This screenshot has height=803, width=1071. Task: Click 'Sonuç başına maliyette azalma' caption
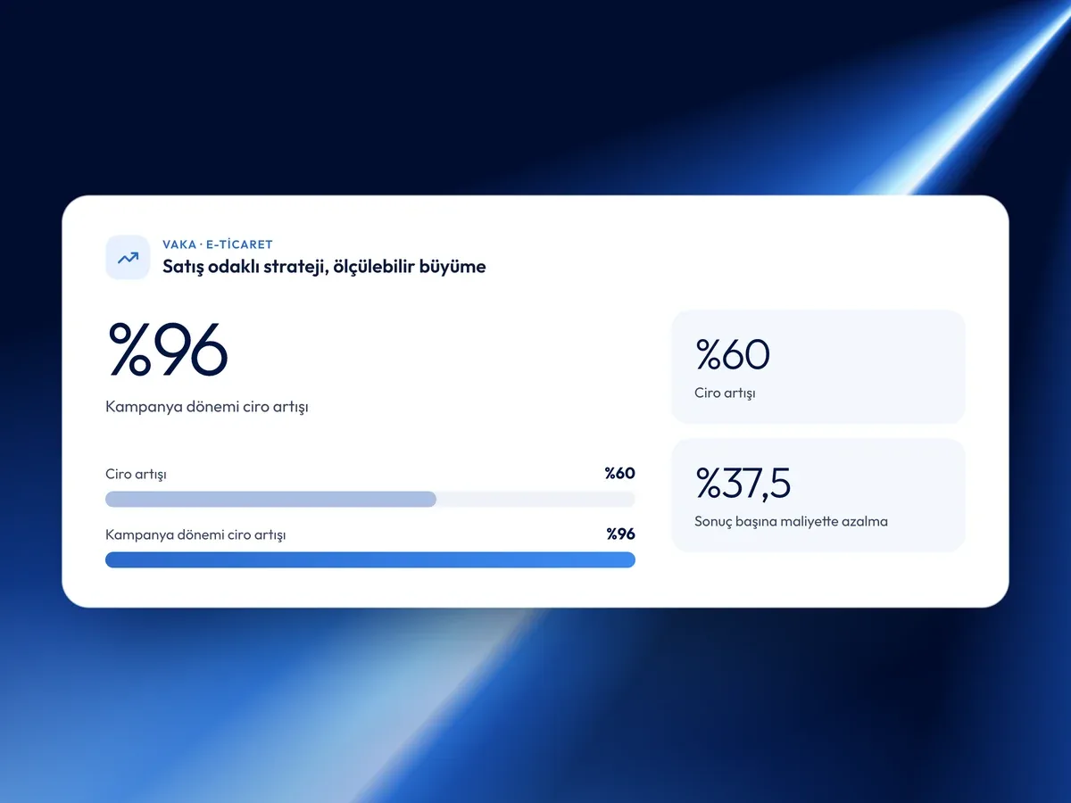click(791, 522)
